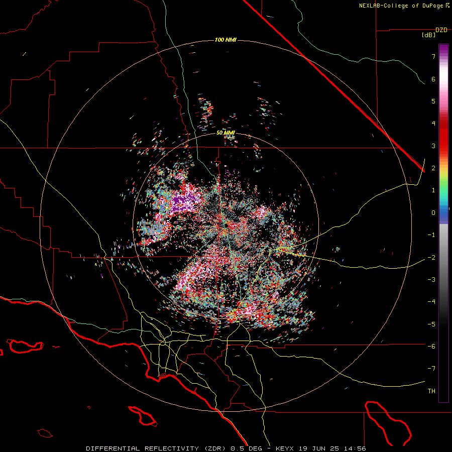
Task: Pick the -2 tick label on the scale
Action: click(x=431, y=258)
